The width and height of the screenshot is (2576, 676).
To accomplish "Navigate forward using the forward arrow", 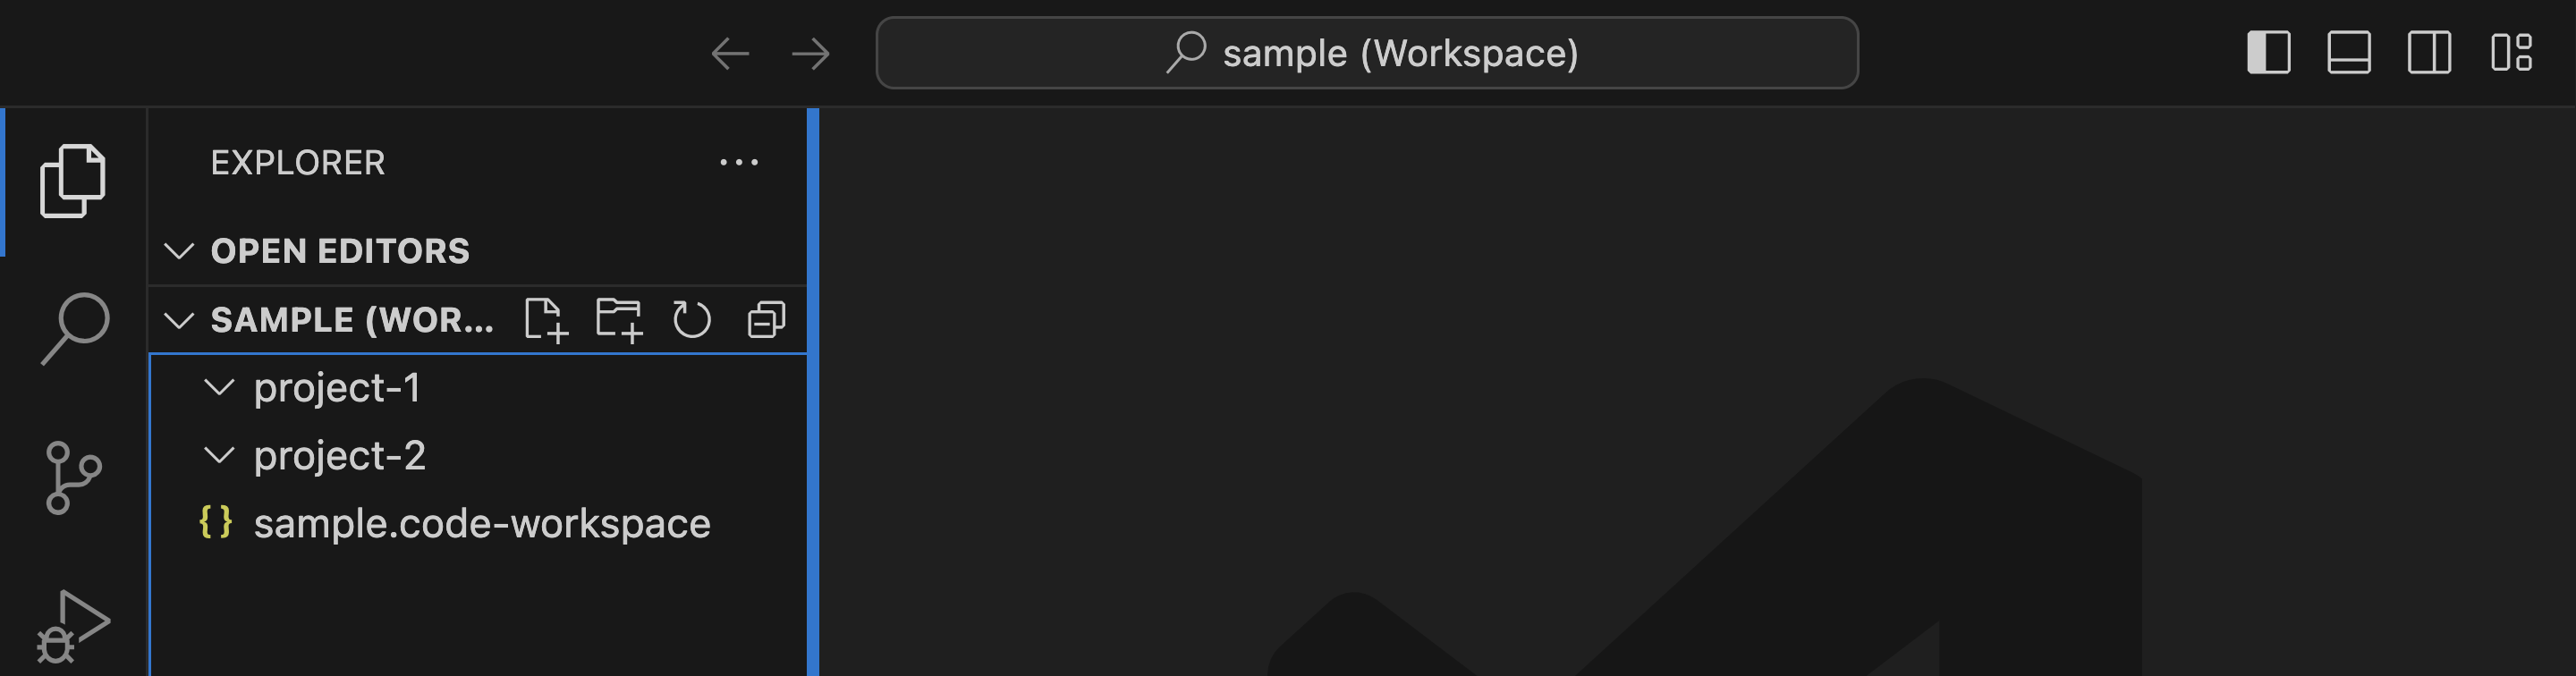I will pyautogui.click(x=810, y=53).
